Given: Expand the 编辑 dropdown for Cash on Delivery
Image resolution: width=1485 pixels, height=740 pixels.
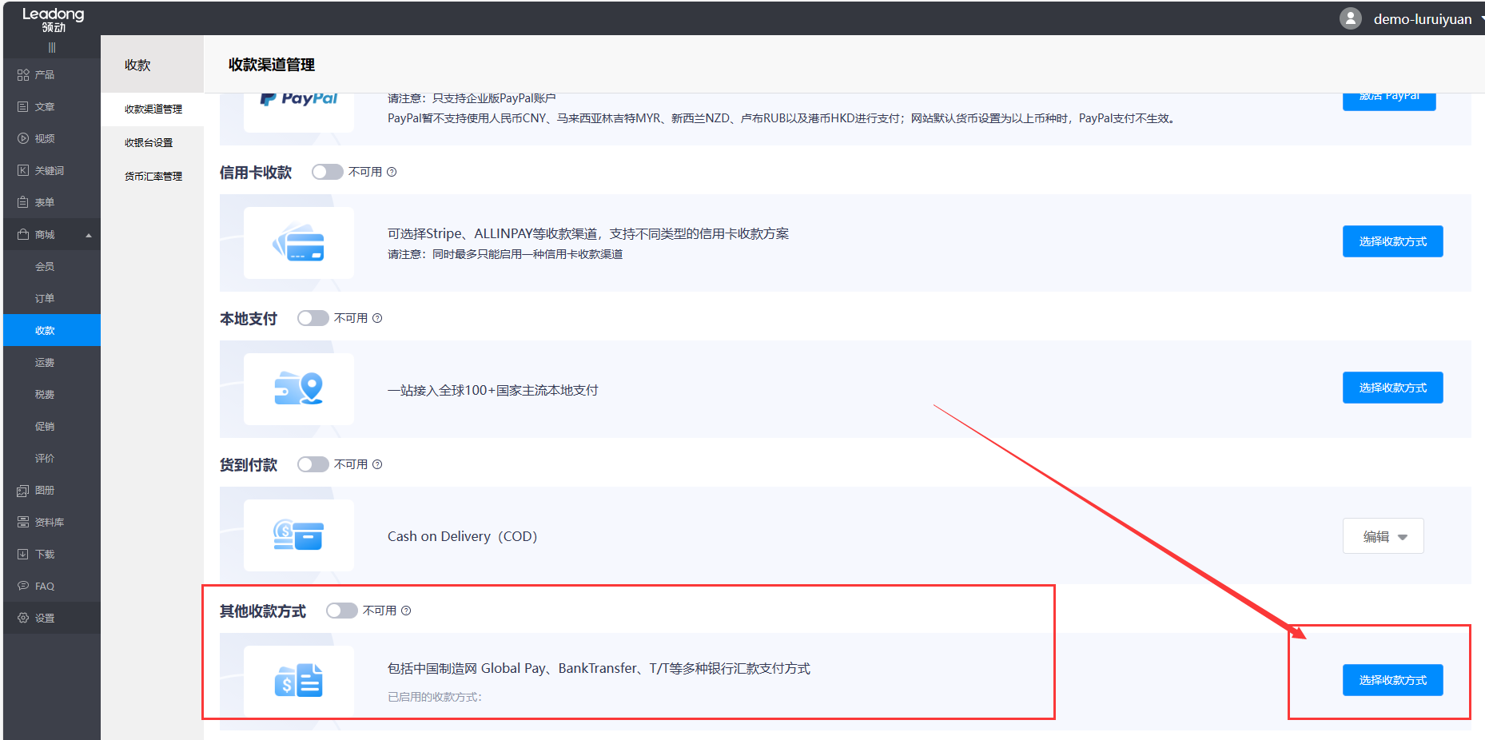Looking at the screenshot, I should pos(1383,535).
